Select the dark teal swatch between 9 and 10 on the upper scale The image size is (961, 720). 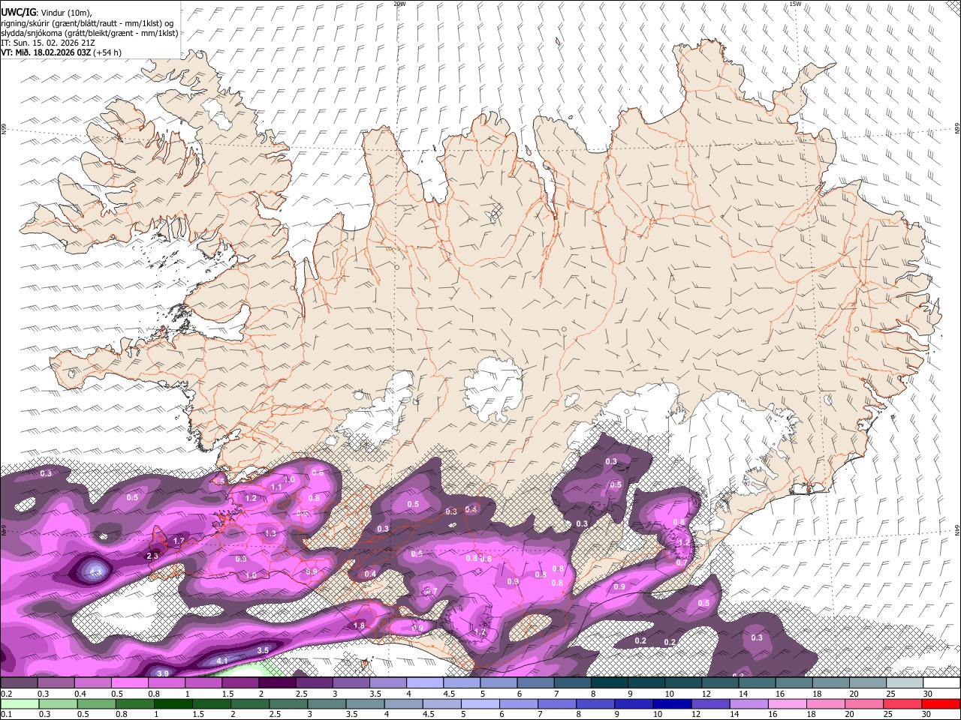click(x=646, y=682)
